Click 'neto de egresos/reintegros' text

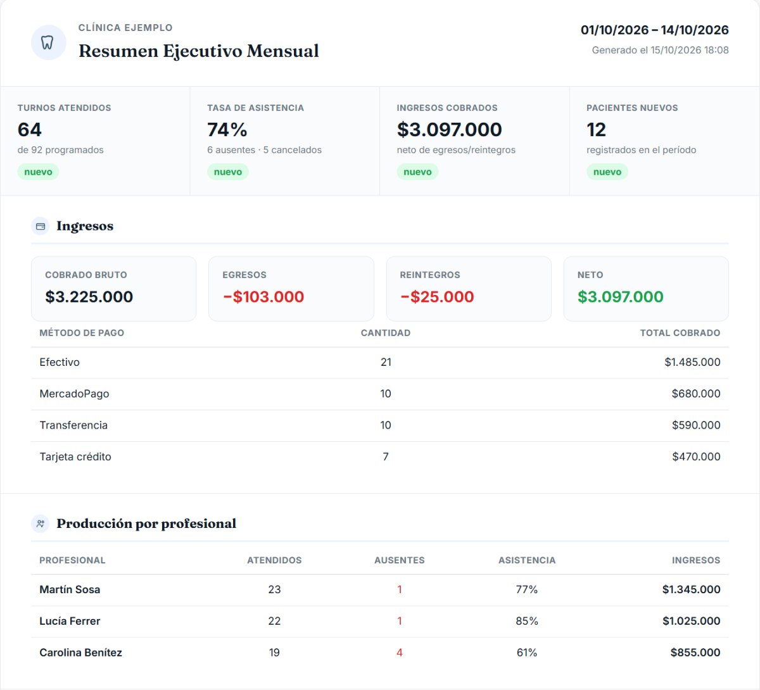click(x=456, y=150)
